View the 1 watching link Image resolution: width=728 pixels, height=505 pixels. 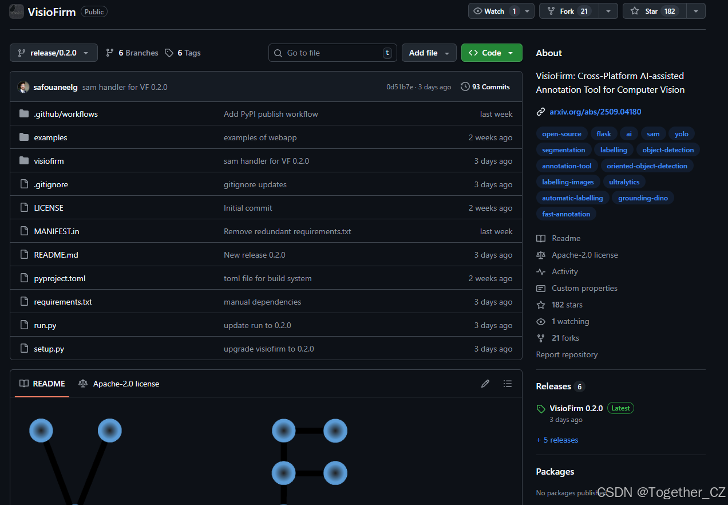click(x=563, y=321)
